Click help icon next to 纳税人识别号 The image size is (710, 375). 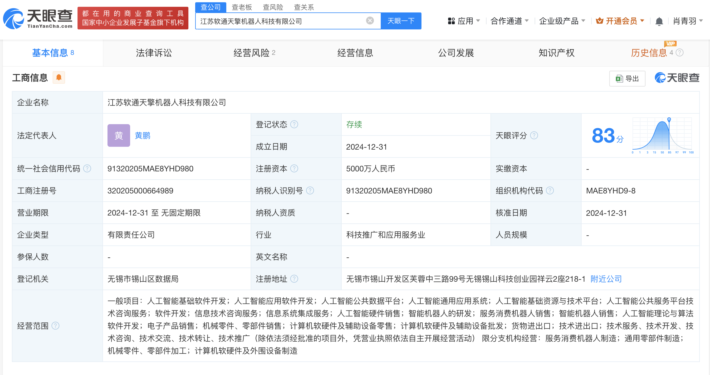(310, 191)
